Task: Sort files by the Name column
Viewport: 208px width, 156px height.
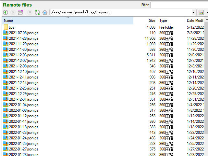Action: click(65, 21)
